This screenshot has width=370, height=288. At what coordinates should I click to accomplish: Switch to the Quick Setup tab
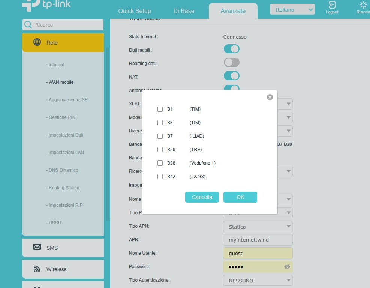tap(135, 11)
